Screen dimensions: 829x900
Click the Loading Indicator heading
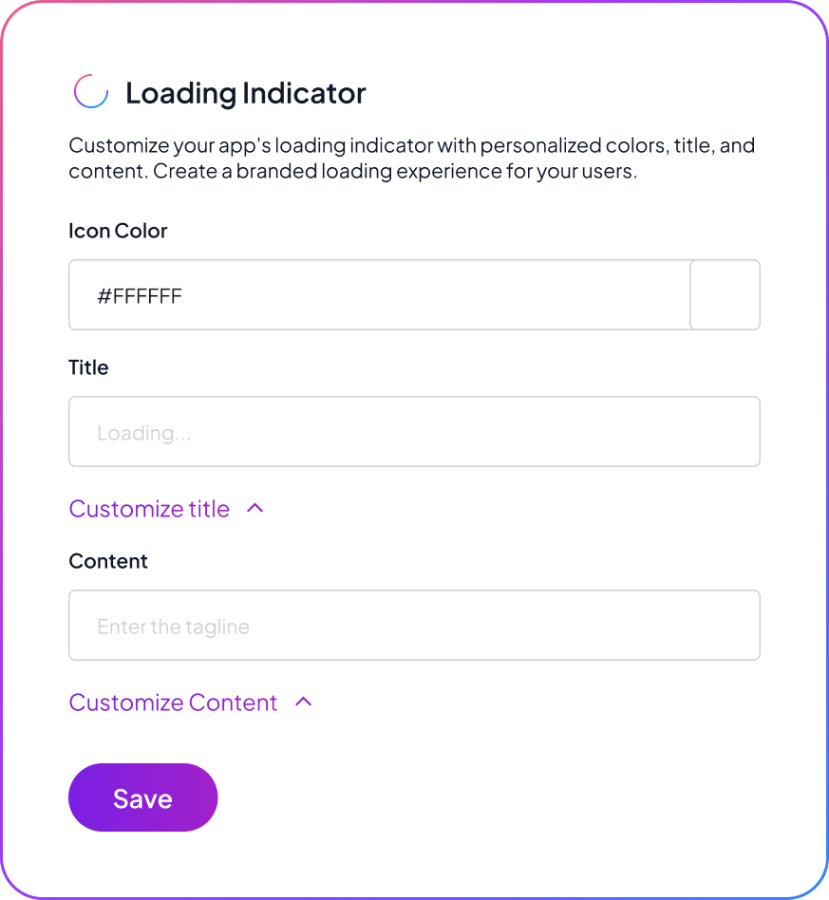(246, 93)
